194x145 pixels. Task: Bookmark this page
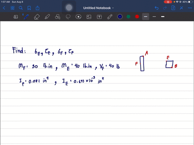tap(29, 8)
